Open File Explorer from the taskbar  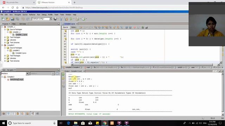tap(76, 123)
